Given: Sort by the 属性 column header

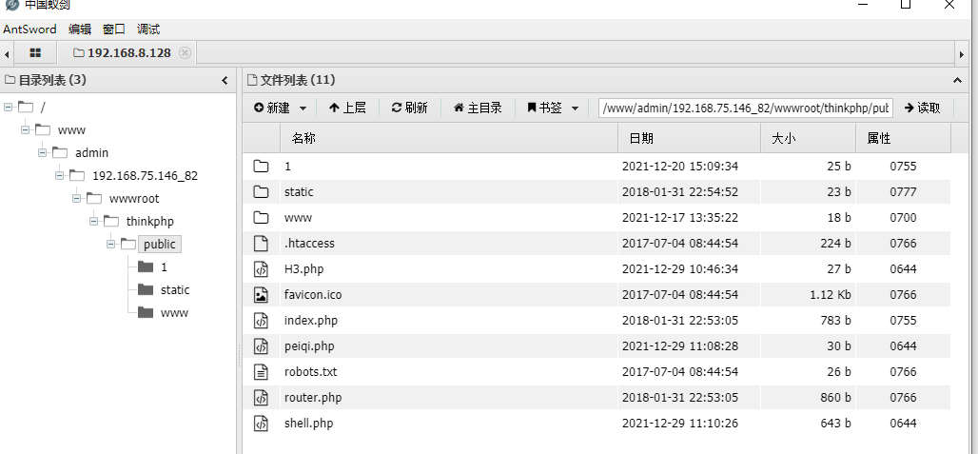Looking at the screenshot, I should point(903,138).
